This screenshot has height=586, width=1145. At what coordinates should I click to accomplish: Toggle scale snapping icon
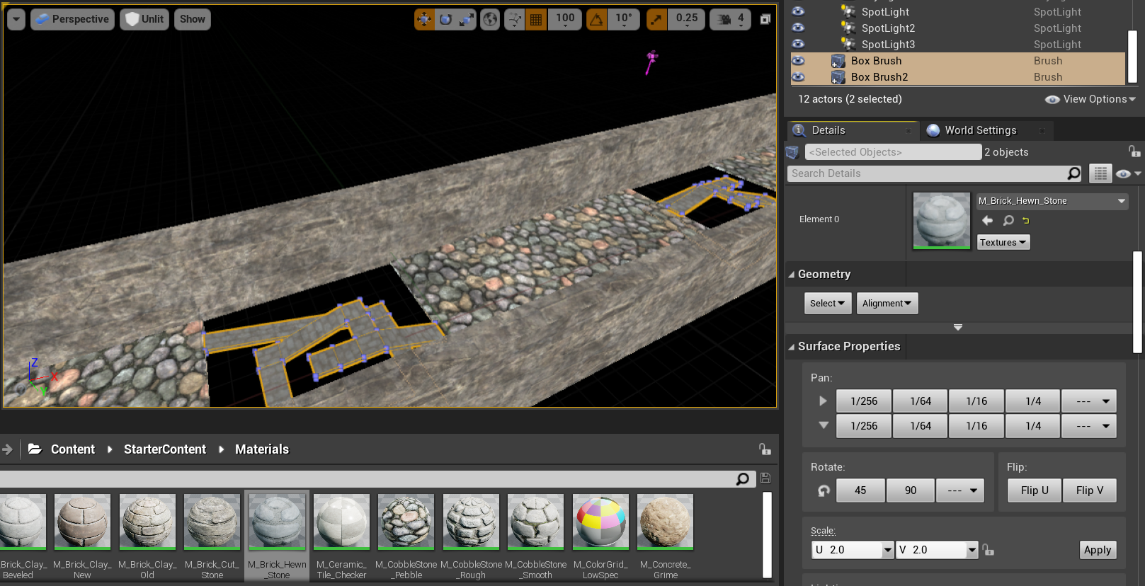(656, 19)
